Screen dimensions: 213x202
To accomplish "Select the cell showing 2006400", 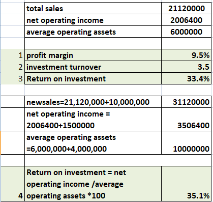I will pyautogui.click(x=187, y=20).
